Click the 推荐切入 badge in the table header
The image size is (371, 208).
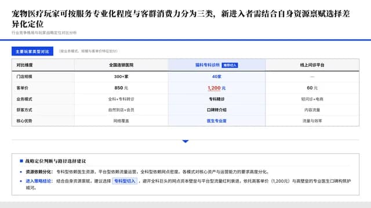coord(230,65)
